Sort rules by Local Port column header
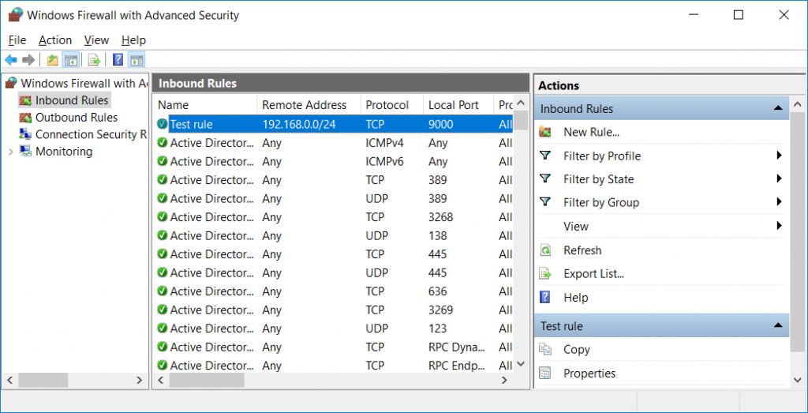Screen dimensions: 808x413 [x=454, y=105]
